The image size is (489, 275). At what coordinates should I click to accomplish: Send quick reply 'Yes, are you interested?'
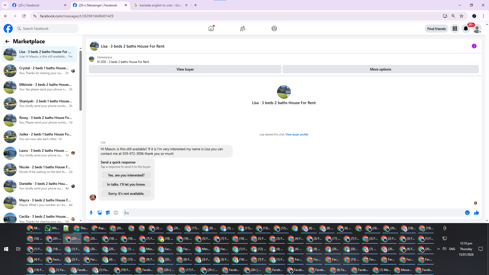click(x=126, y=175)
